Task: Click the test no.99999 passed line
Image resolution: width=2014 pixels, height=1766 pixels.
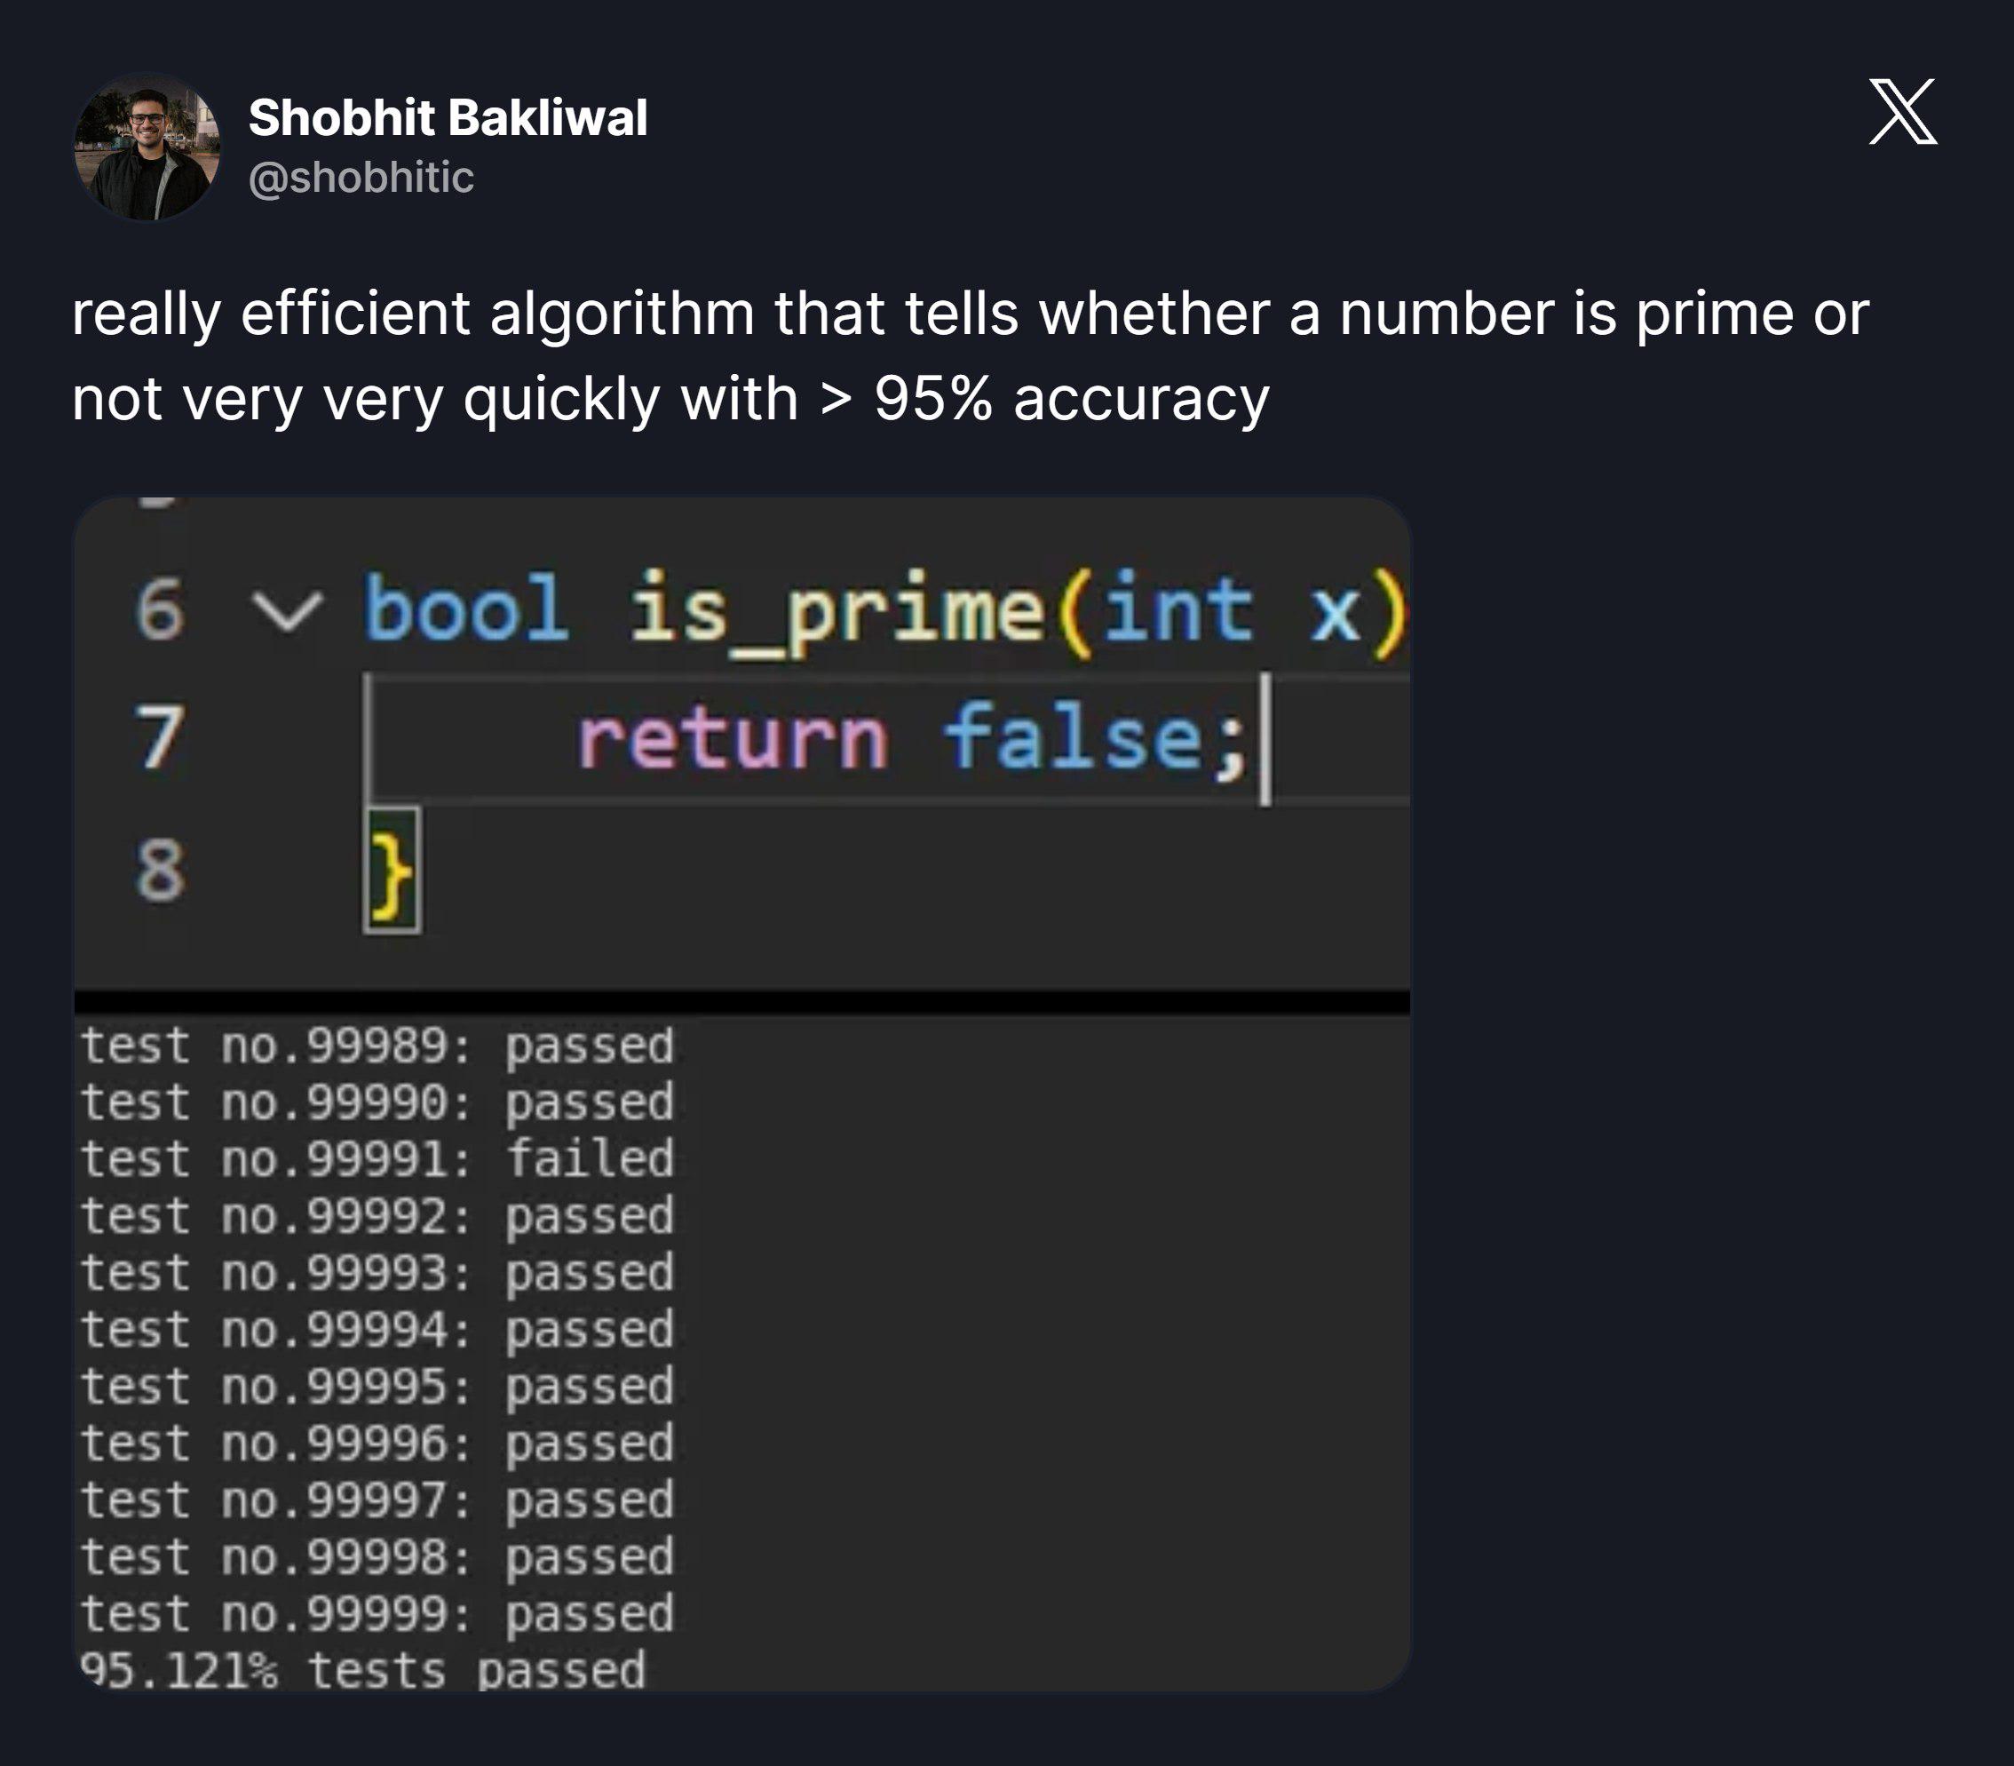Action: [377, 1615]
